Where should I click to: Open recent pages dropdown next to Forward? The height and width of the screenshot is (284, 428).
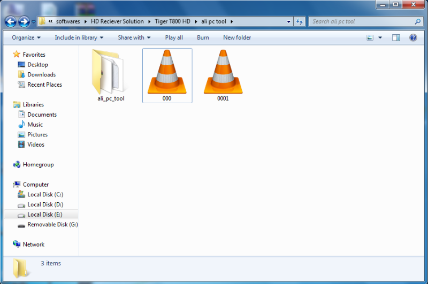point(34,21)
